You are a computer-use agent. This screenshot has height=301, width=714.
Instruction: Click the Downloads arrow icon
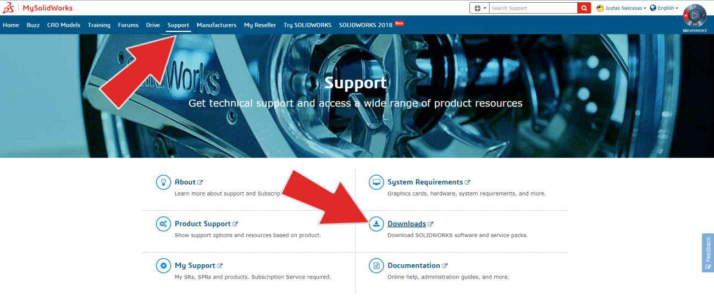pyautogui.click(x=376, y=224)
